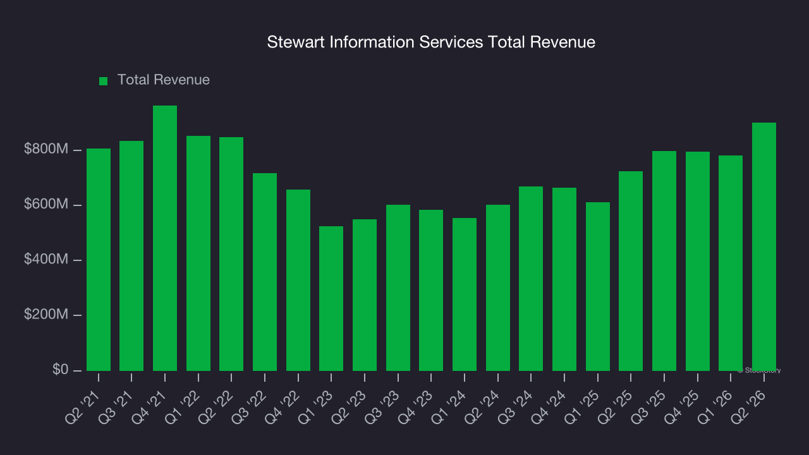Click the Q2 '26 revenue bar
The width and height of the screenshot is (809, 455).
pos(764,246)
